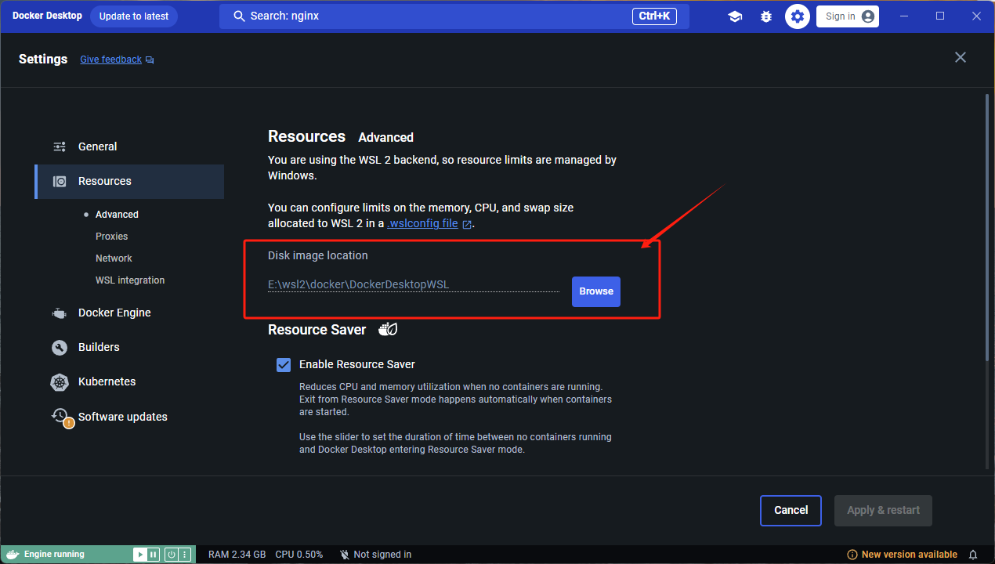Close the Settings panel with X
The image size is (995, 564).
[x=961, y=57]
